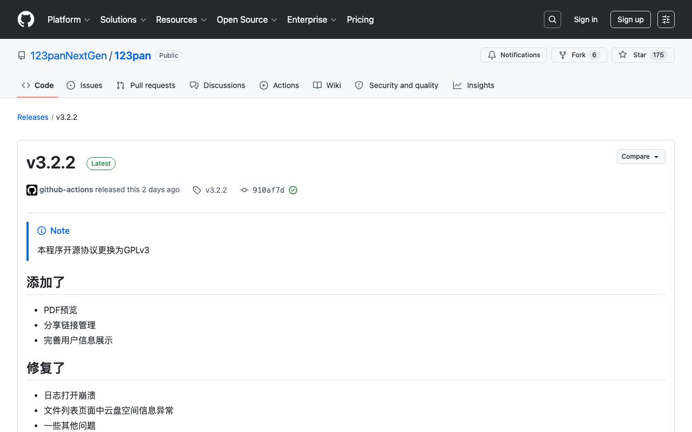Expand the Solutions menu
692x432 pixels.
point(123,19)
